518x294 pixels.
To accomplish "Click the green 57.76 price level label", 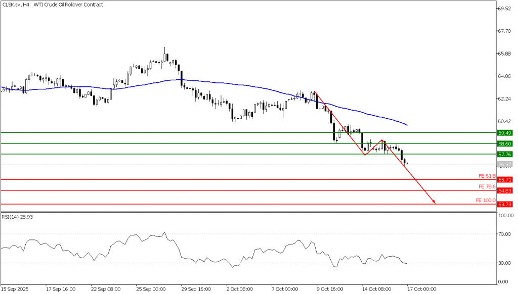I will 503,154.
